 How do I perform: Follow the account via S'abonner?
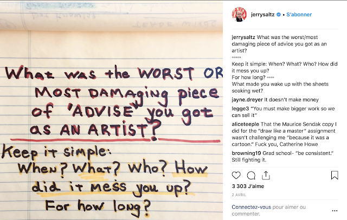(299, 15)
